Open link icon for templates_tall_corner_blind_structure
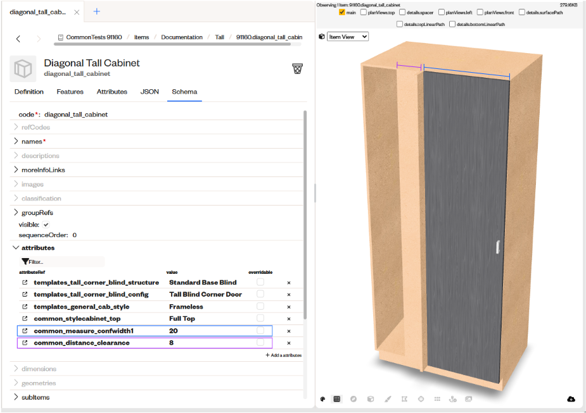This screenshot has height=413, width=586. pyautogui.click(x=25, y=283)
